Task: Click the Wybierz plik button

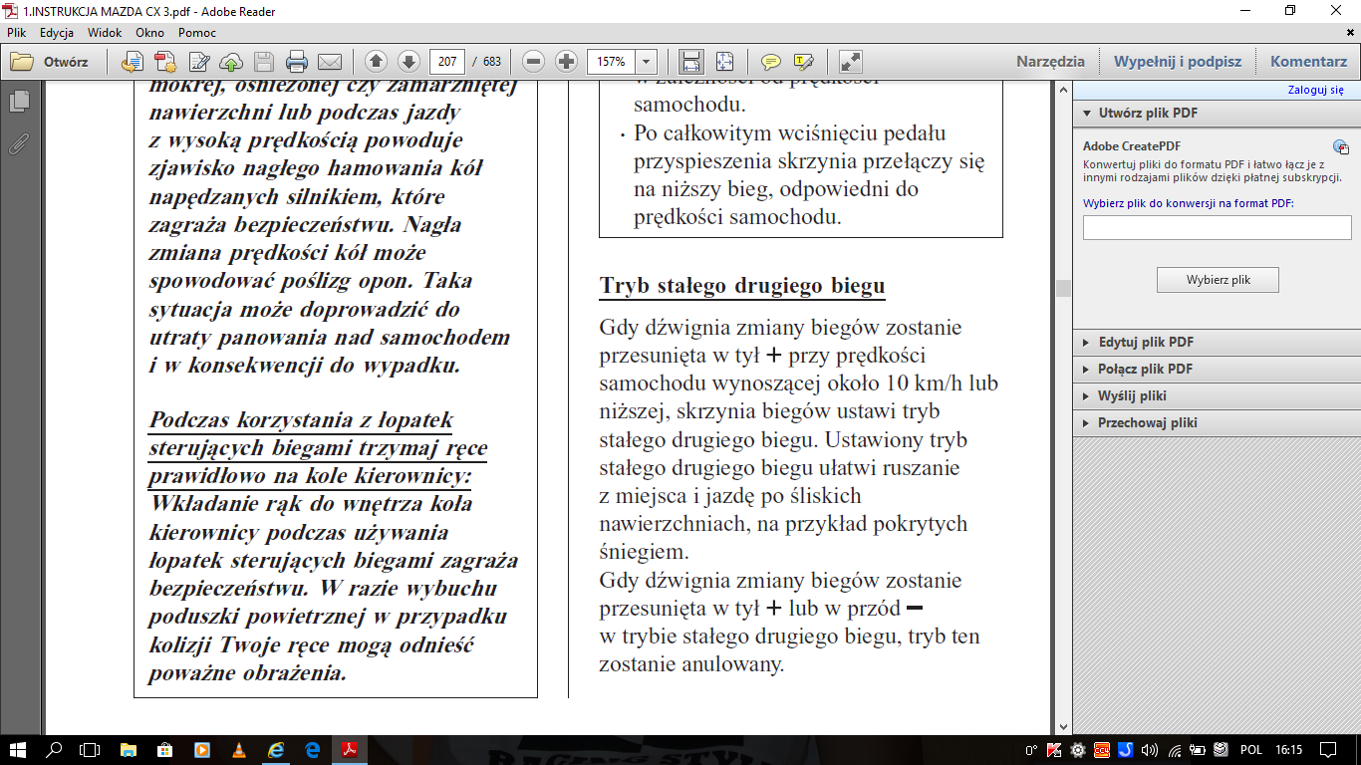Action: (1218, 280)
